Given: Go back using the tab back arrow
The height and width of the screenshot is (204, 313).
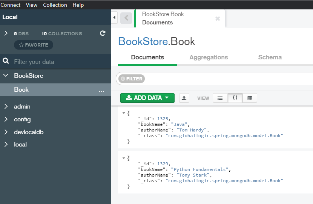Looking at the screenshot, I should click(126, 18).
